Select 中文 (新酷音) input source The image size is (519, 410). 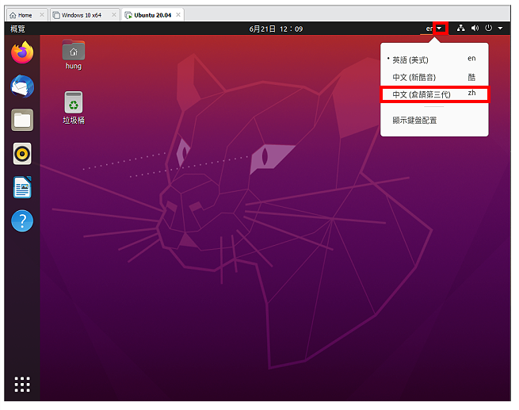click(434, 78)
